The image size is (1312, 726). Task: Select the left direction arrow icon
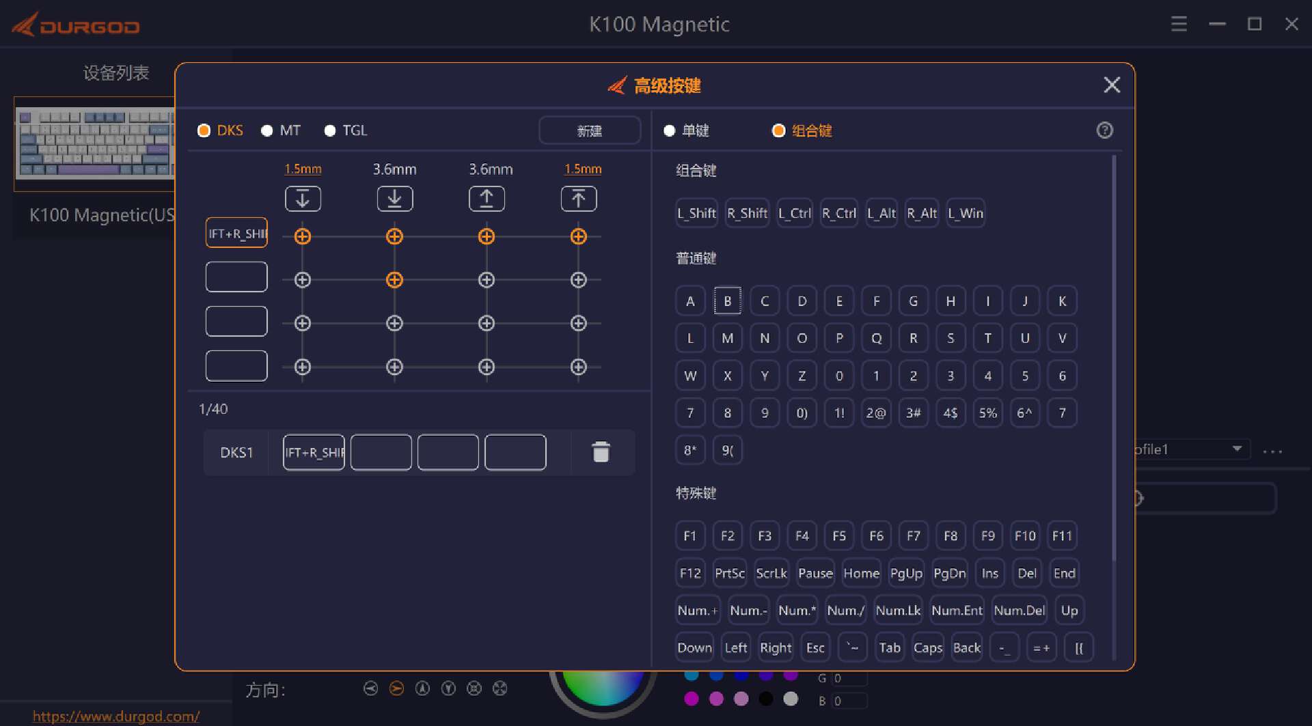[x=370, y=688]
